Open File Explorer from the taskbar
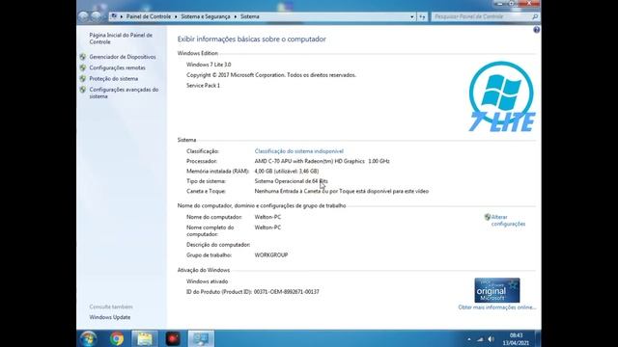The width and height of the screenshot is (618, 347). click(x=145, y=338)
